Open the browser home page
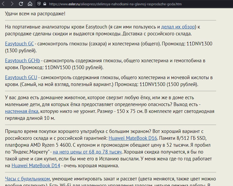This screenshot has height=186, width=233. pyautogui.click(x=30, y=4)
